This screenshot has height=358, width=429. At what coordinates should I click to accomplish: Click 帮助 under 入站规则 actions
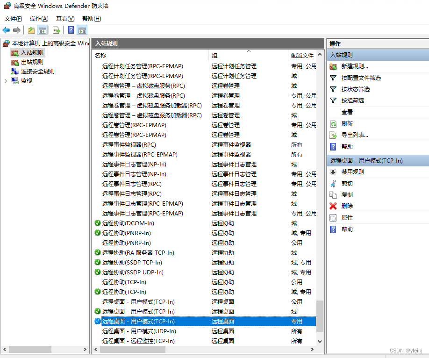(347, 146)
